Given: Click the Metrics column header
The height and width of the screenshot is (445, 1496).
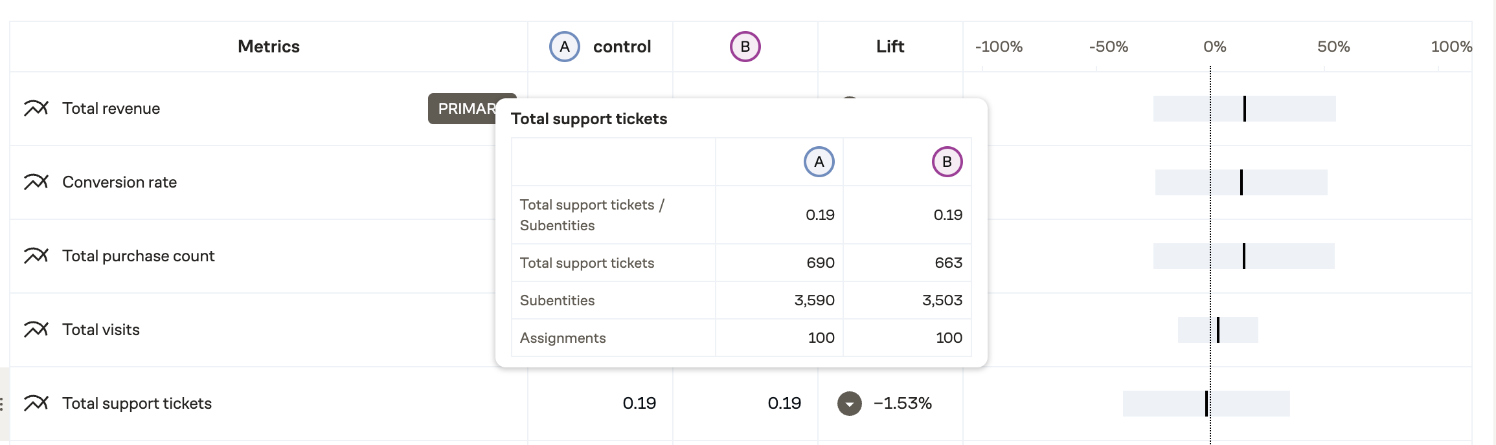Looking at the screenshot, I should (x=268, y=47).
